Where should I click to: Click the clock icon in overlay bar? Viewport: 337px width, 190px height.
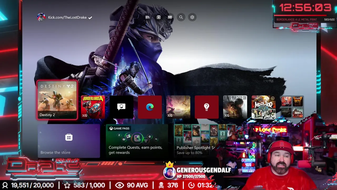tap(191, 185)
